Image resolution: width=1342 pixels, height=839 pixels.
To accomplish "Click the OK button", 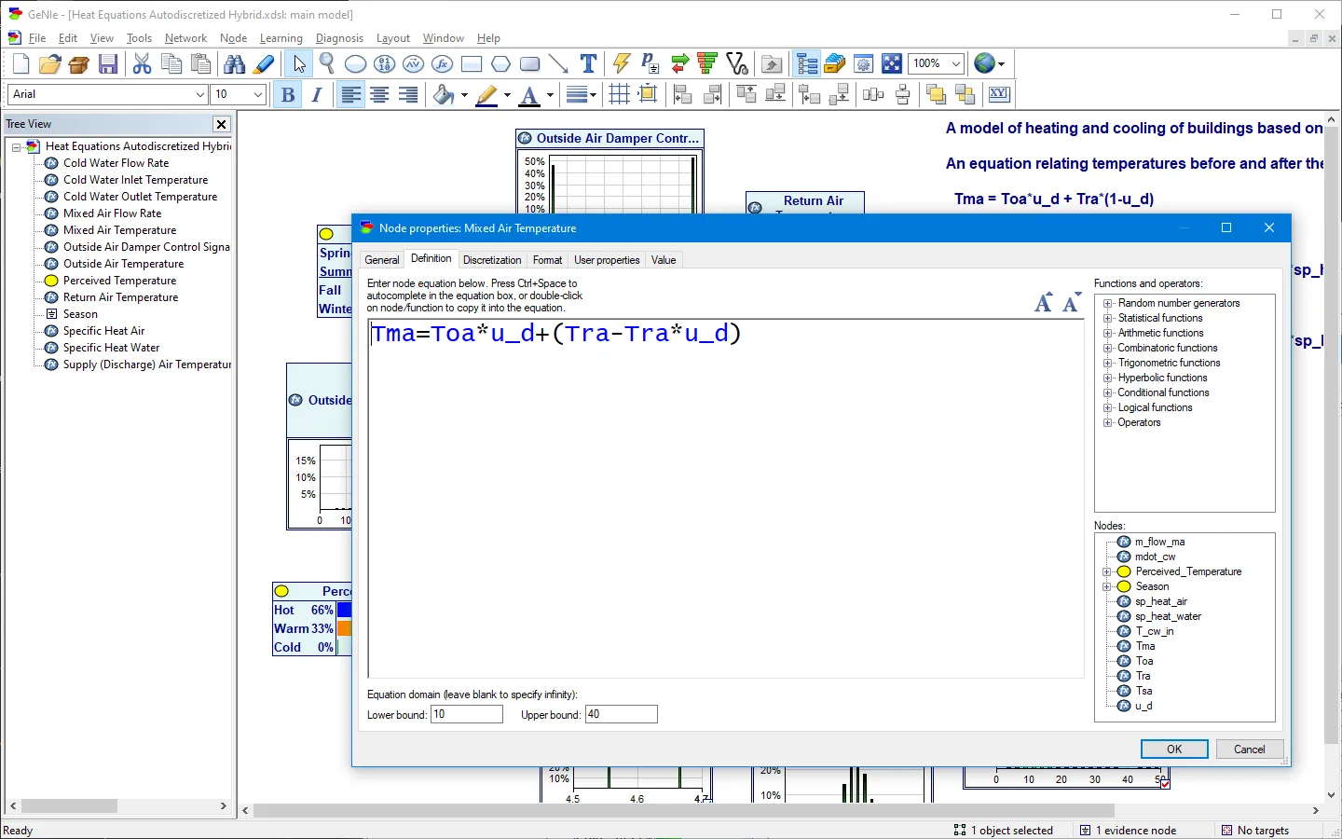I will coord(1174,750).
